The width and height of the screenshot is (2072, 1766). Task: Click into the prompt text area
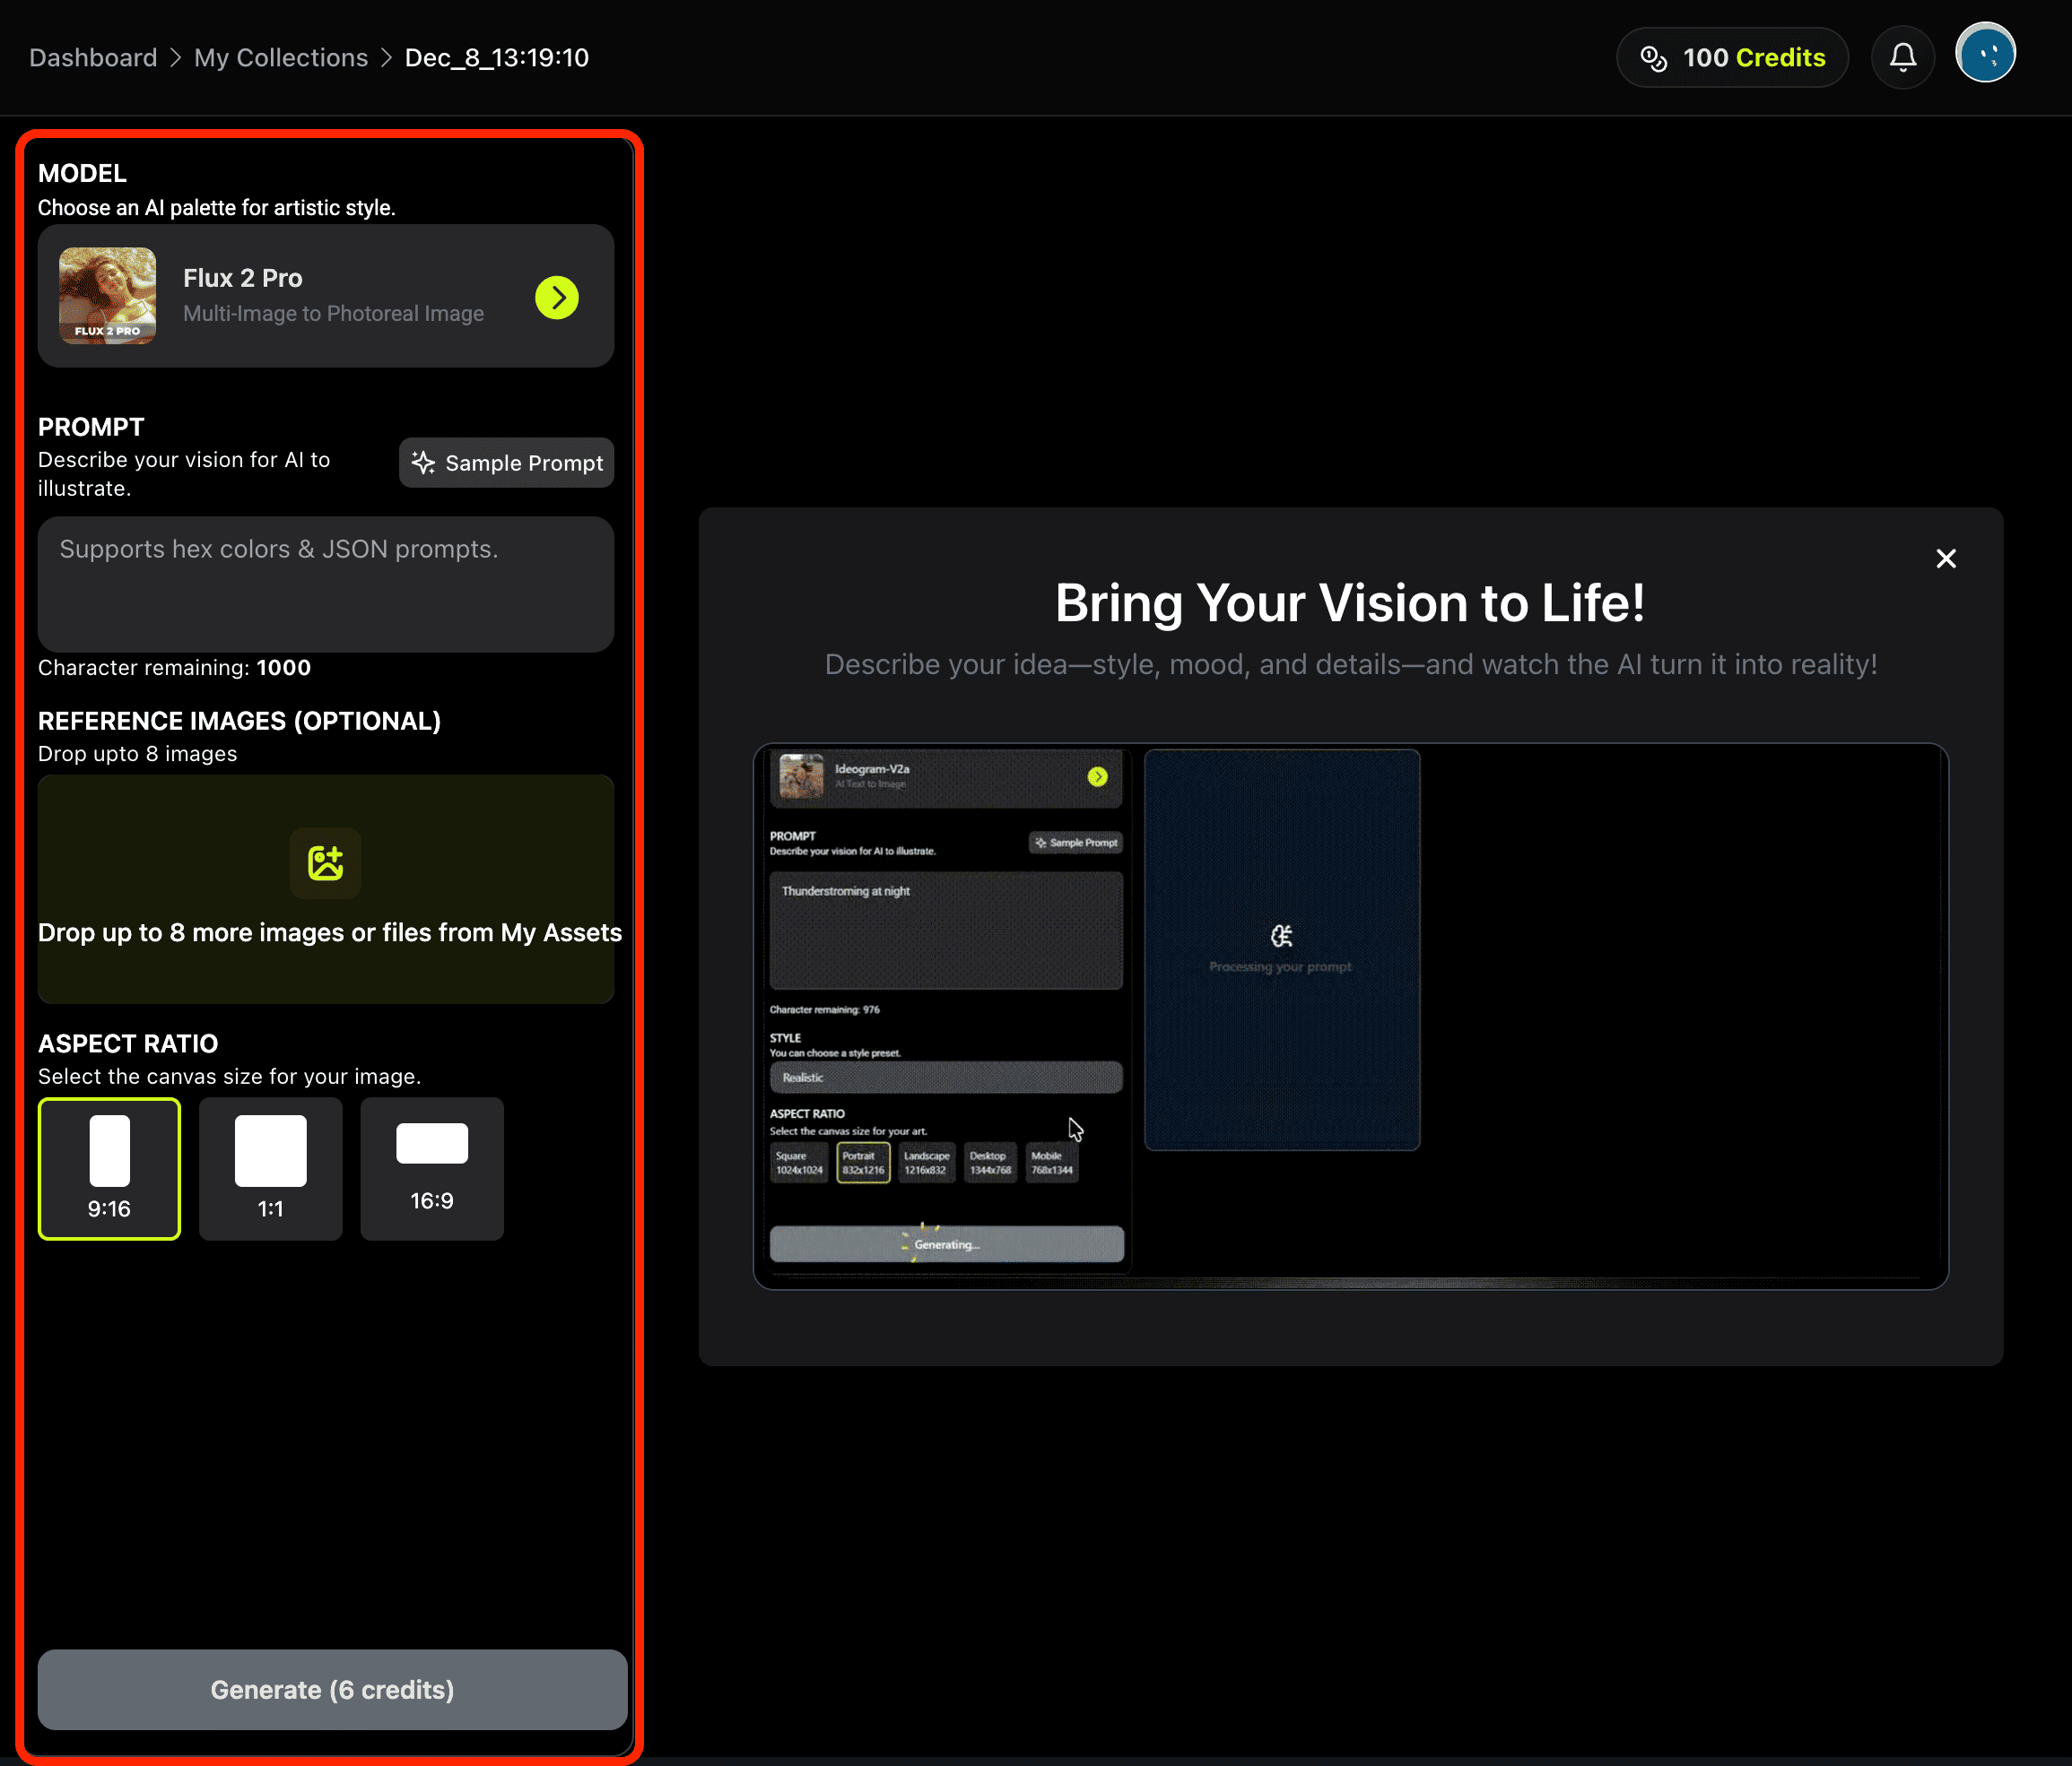click(325, 584)
